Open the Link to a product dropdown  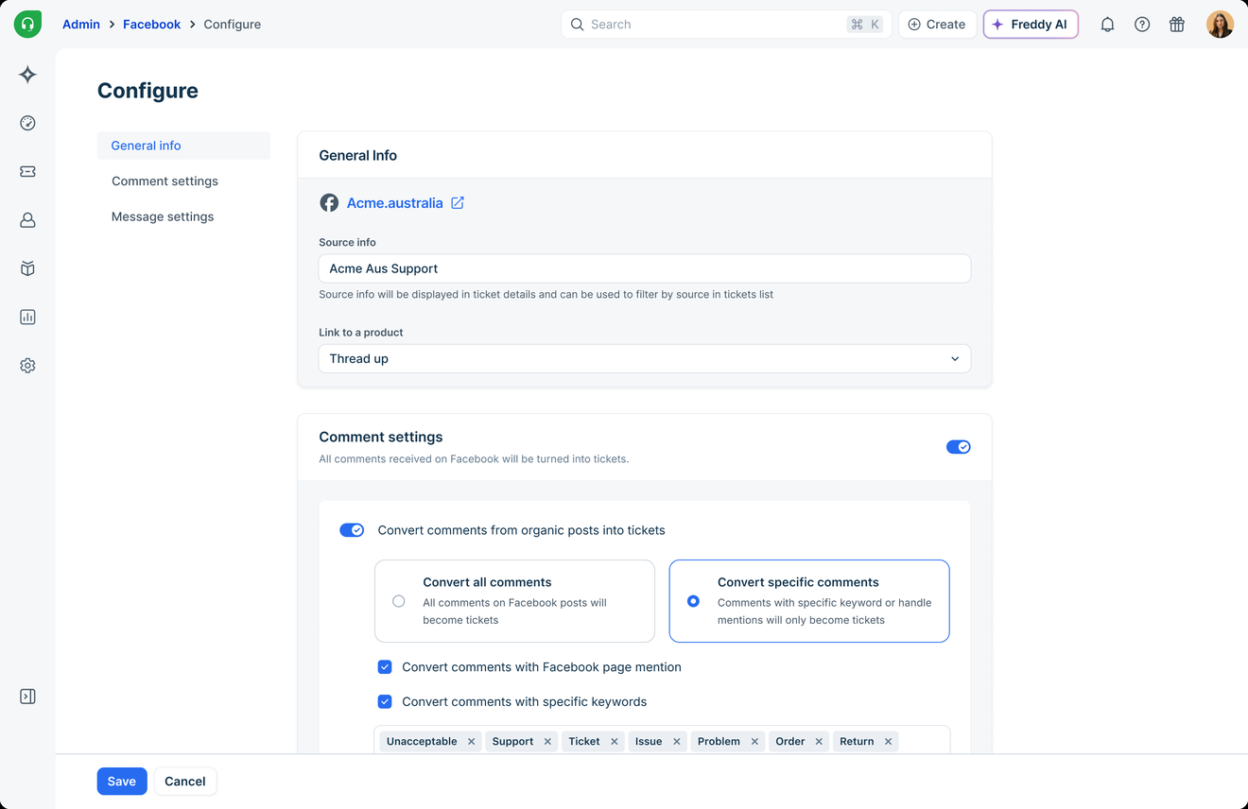645,359
